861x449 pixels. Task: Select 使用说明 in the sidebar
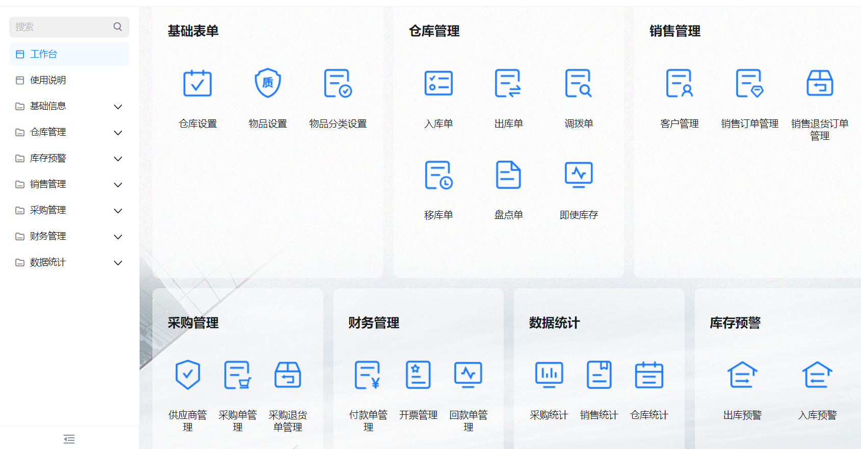pyautogui.click(x=69, y=80)
